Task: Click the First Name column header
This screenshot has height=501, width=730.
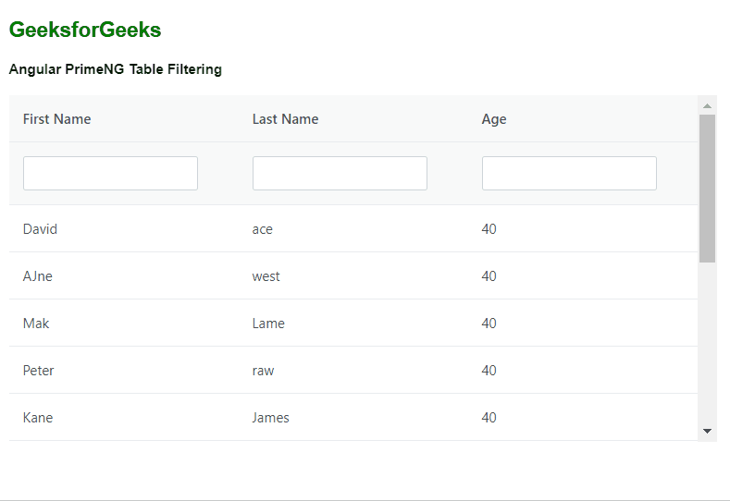Action: [x=57, y=119]
